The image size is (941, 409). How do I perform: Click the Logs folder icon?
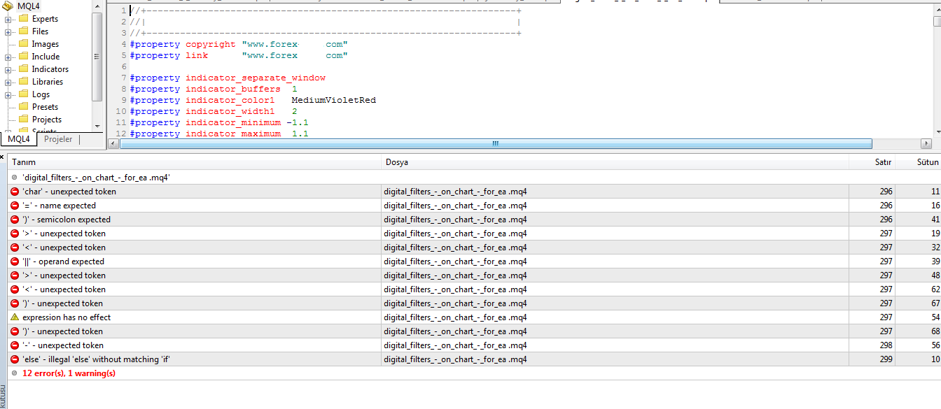(23, 94)
